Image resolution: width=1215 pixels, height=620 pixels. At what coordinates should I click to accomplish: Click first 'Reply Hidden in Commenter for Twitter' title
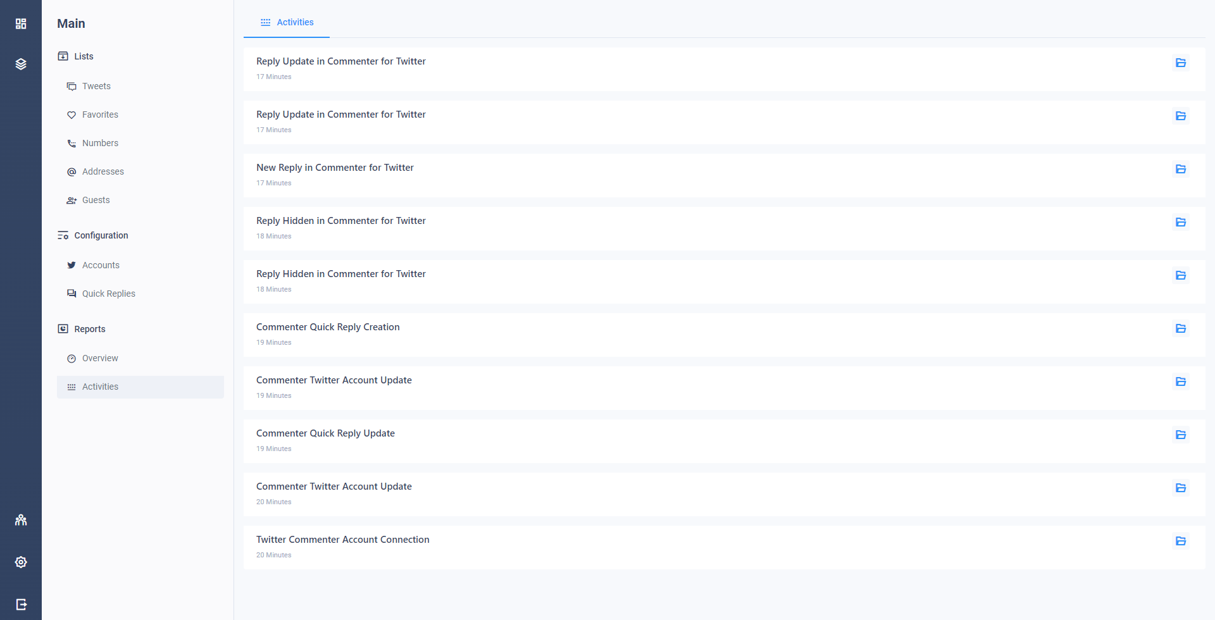click(340, 221)
